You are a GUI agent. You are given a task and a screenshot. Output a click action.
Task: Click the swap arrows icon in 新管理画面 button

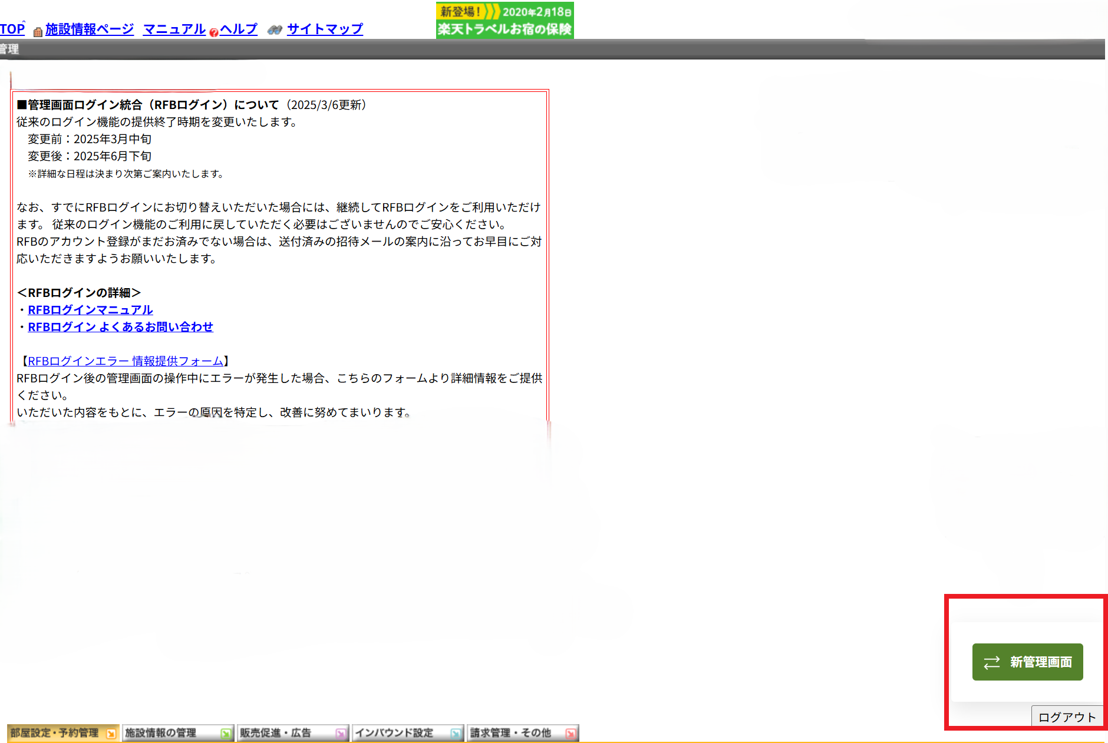(992, 662)
